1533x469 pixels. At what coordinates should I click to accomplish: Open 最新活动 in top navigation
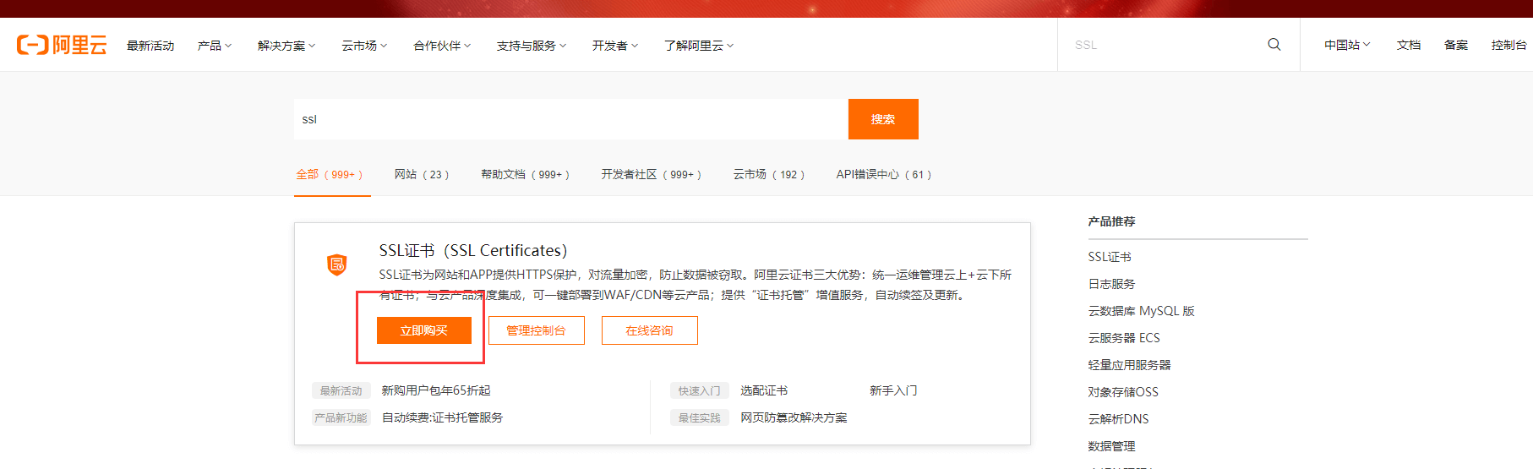(x=150, y=46)
